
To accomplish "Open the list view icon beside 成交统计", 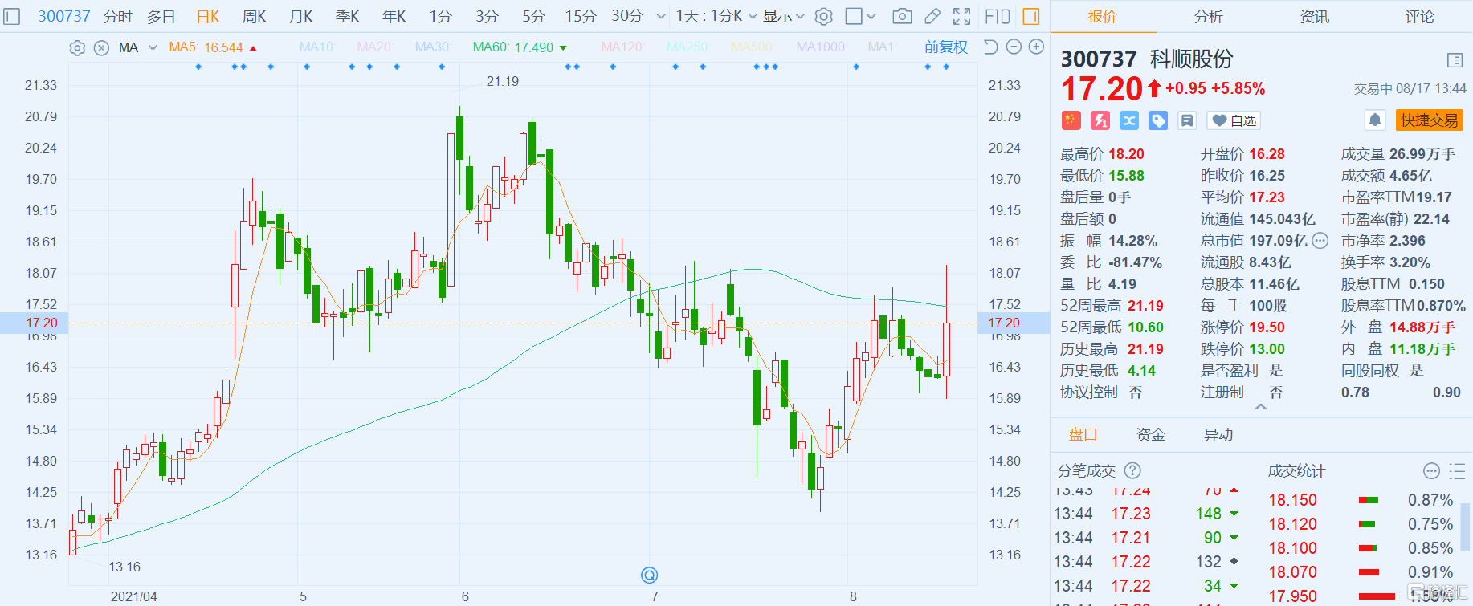I will (x=1457, y=470).
